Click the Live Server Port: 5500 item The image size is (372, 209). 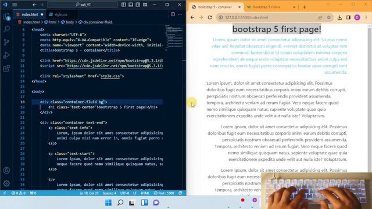pyautogui.click(x=164, y=193)
